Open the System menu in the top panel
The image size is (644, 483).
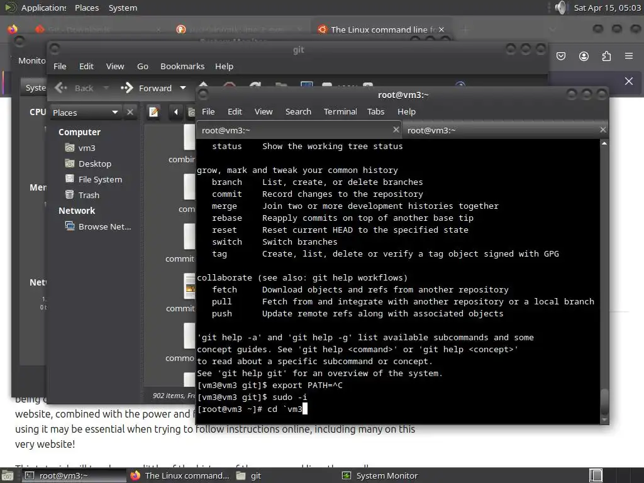pos(123,8)
